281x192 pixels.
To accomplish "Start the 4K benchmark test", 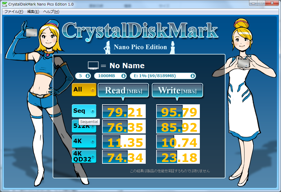I will 84,141.
